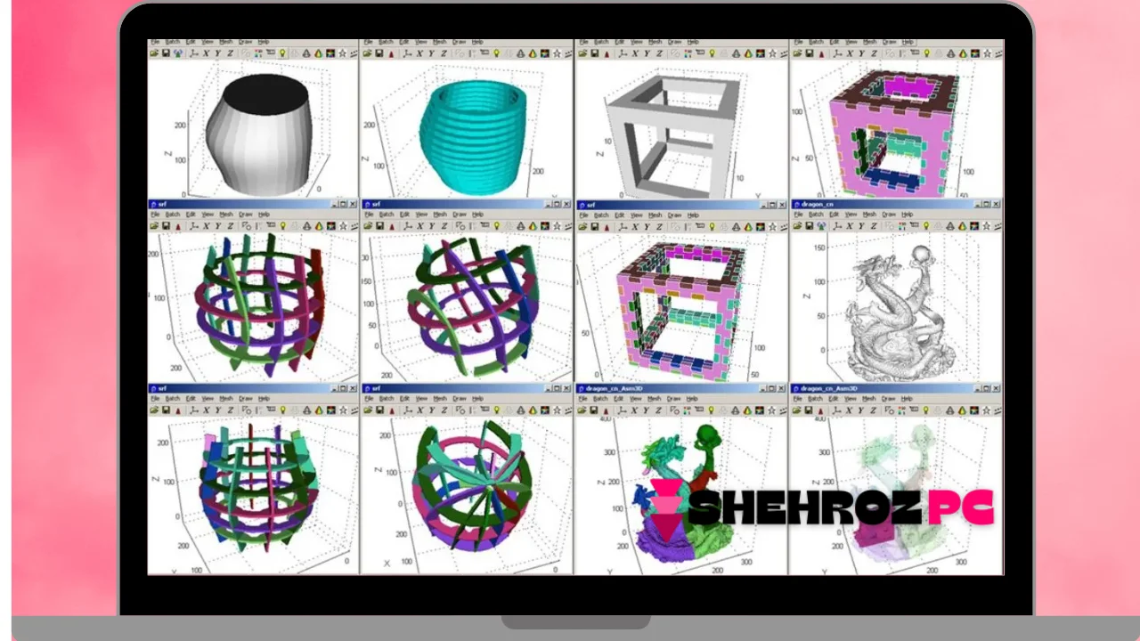Set X-axis view in the gray vase window
Viewport: 1140px width, 641px height.
pos(206,53)
